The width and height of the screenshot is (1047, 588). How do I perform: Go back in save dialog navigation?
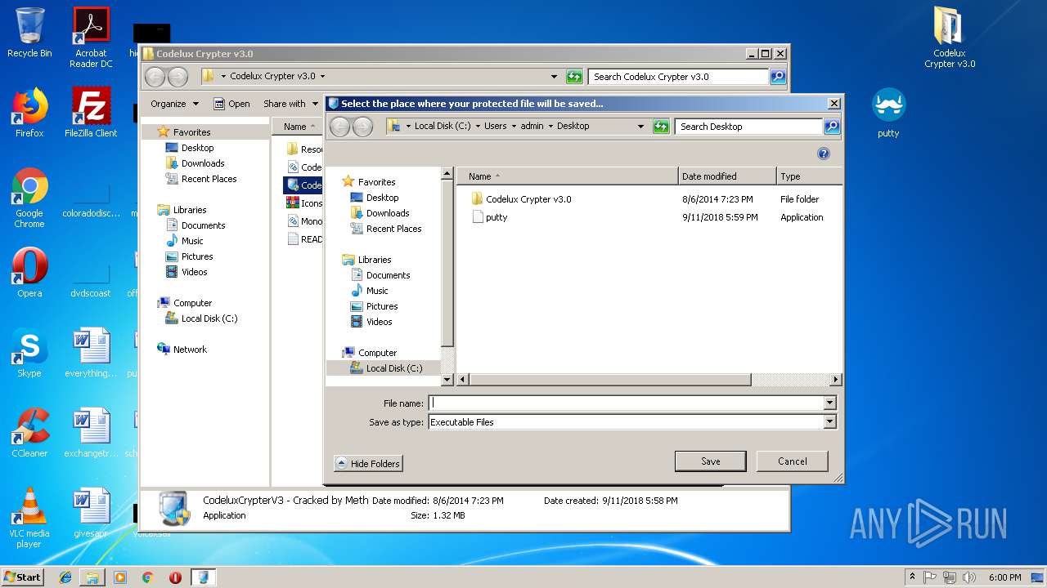point(340,127)
